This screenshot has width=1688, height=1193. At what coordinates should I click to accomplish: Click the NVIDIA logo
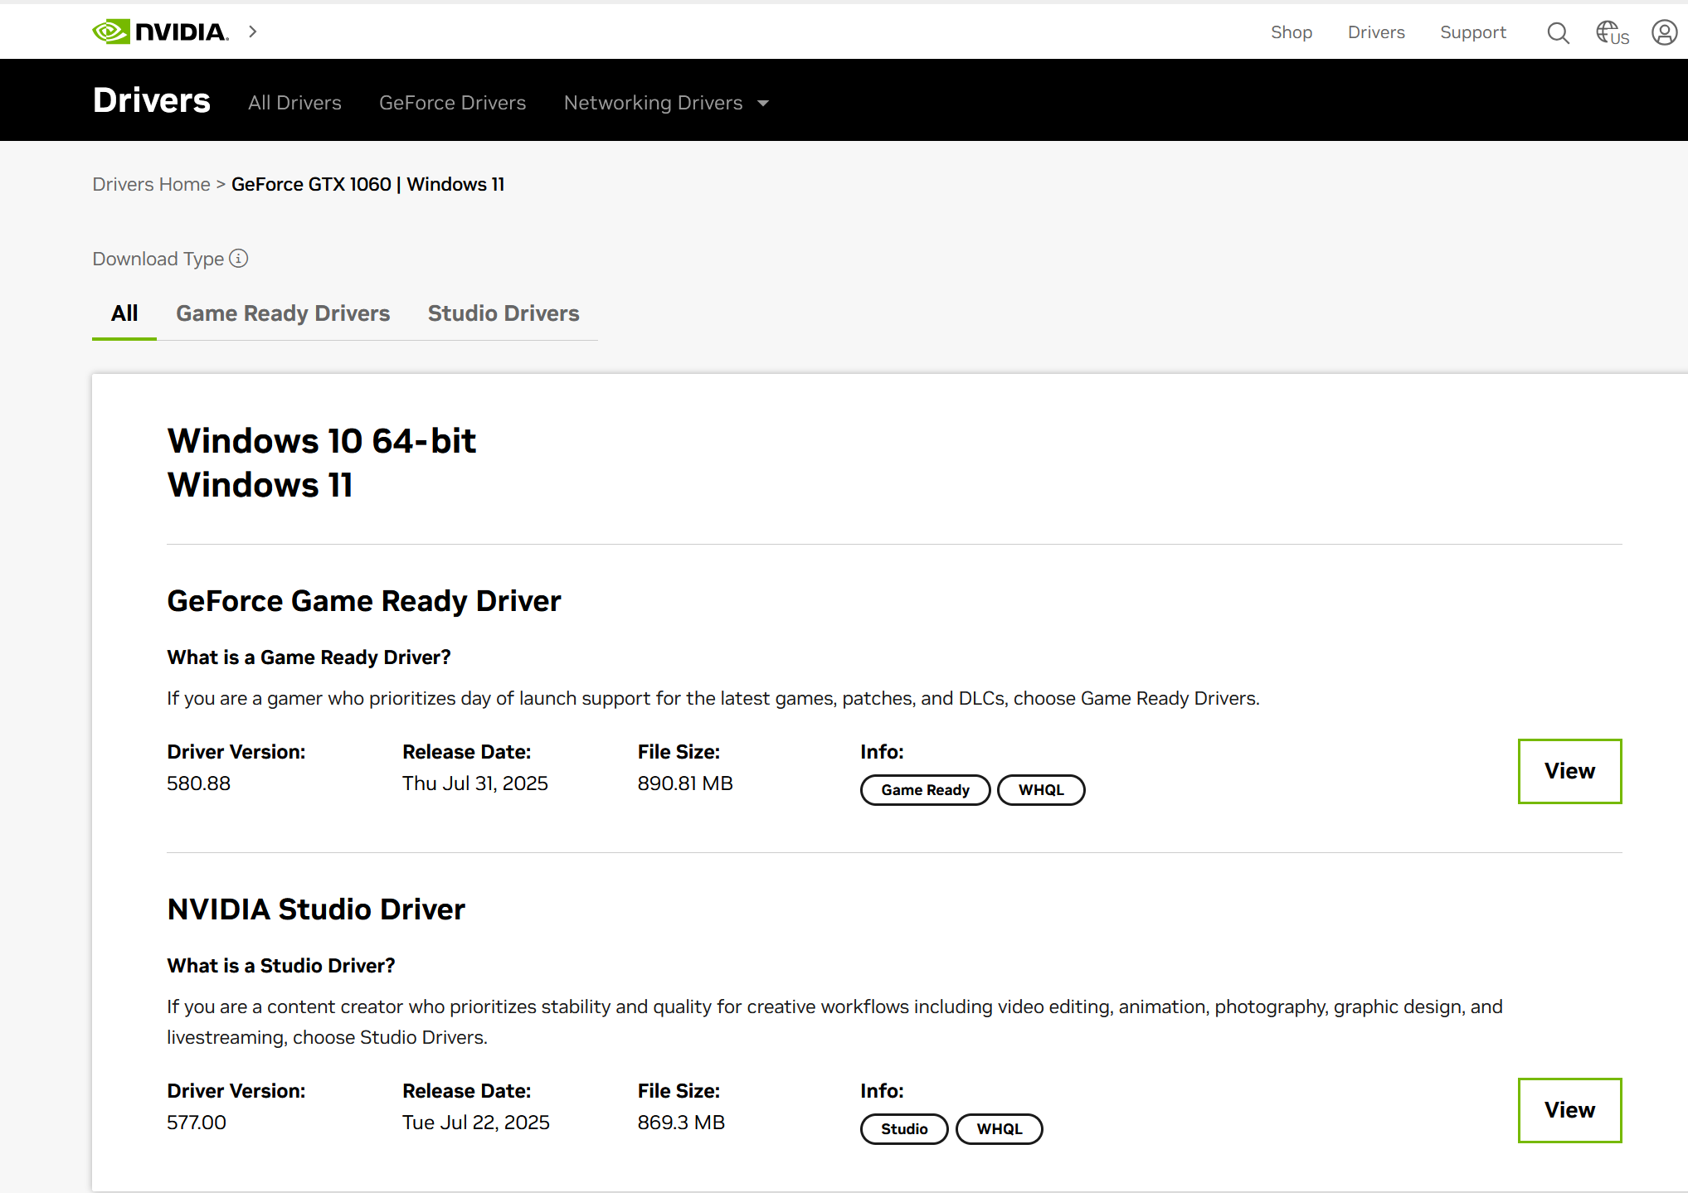(160, 32)
